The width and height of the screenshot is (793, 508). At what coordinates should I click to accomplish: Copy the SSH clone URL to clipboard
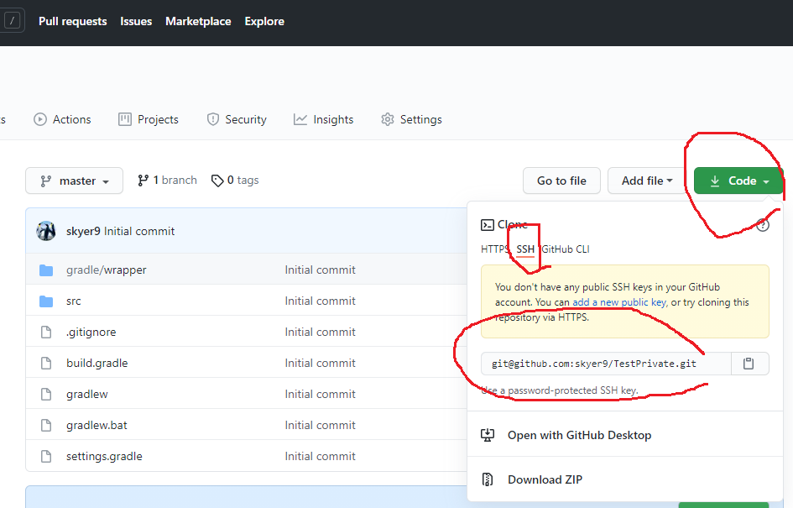pyautogui.click(x=749, y=364)
